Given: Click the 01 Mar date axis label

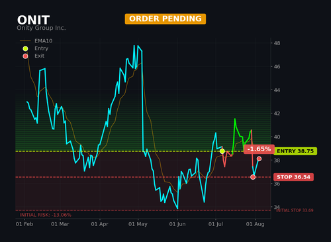Looking at the screenshot, I should tap(60, 224).
